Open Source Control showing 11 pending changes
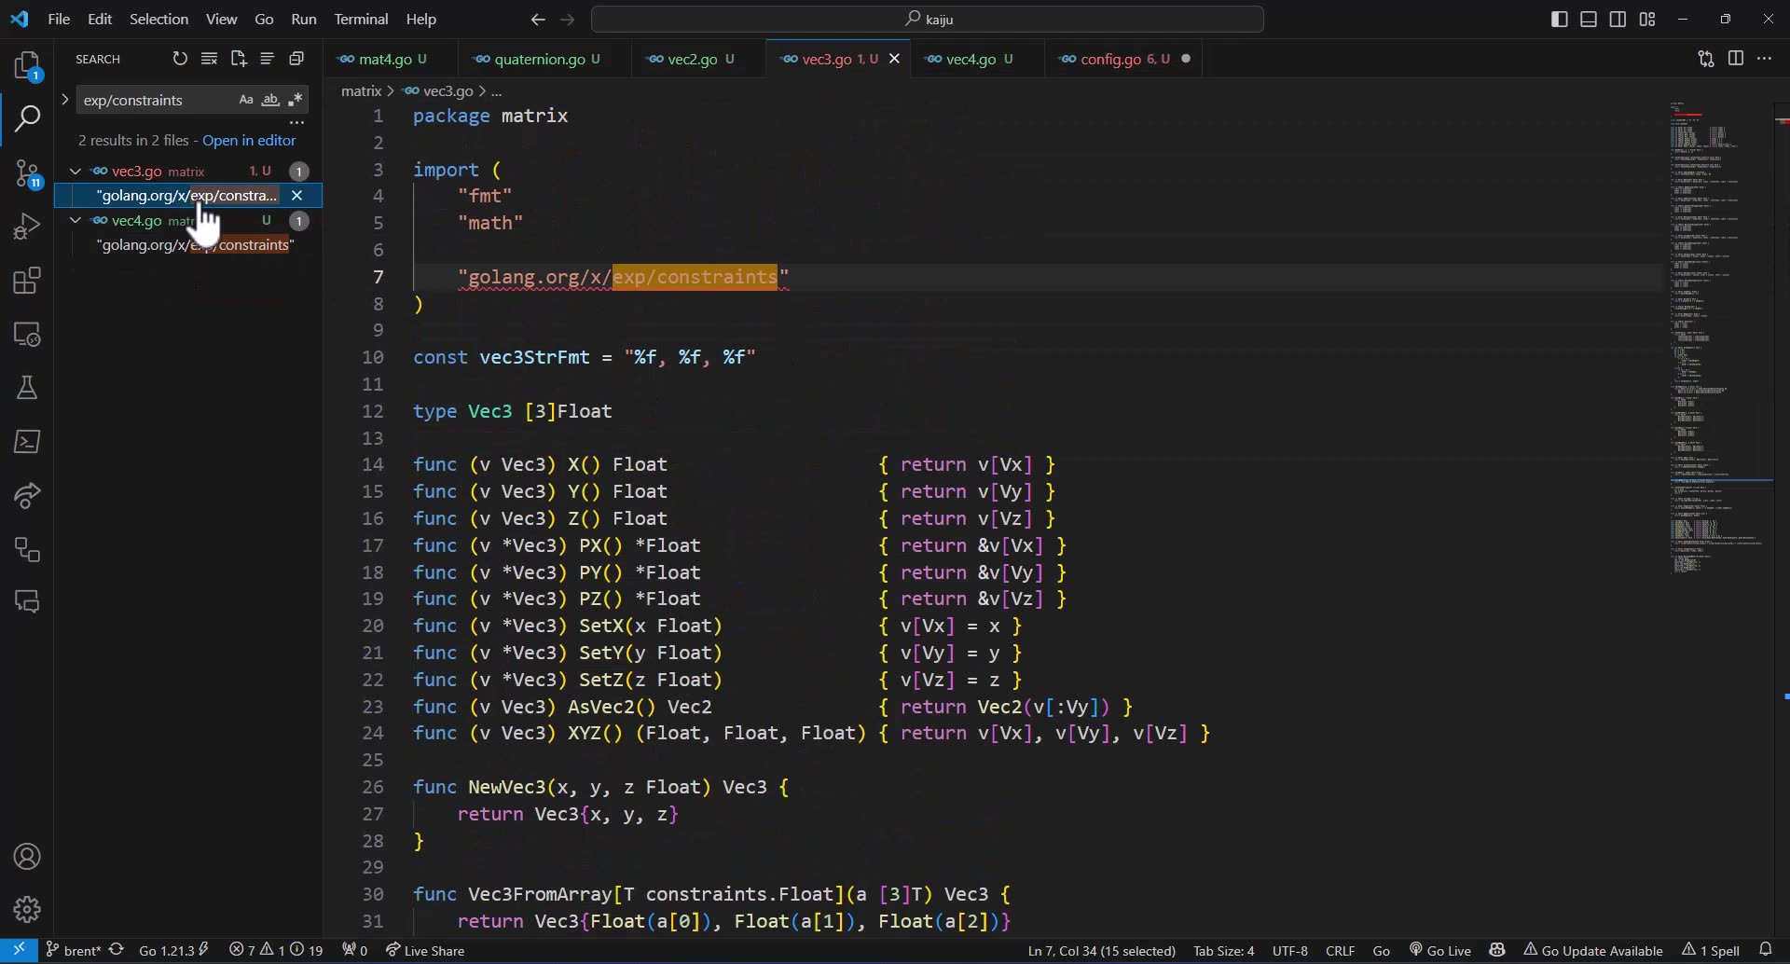1790x964 pixels. tap(29, 173)
